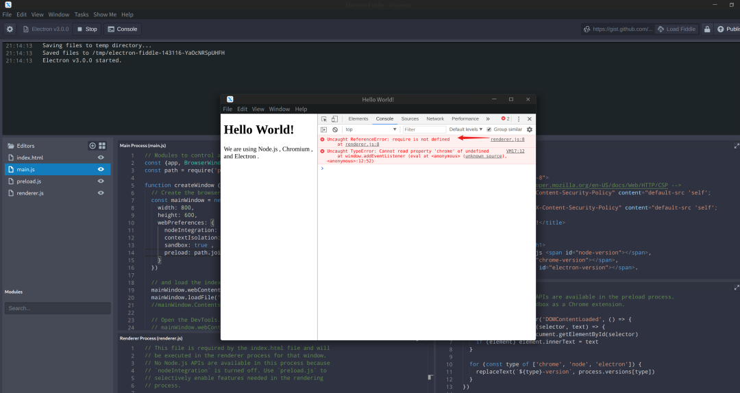Open DevTools kebab menu
This screenshot has width=740, height=393.
point(519,119)
